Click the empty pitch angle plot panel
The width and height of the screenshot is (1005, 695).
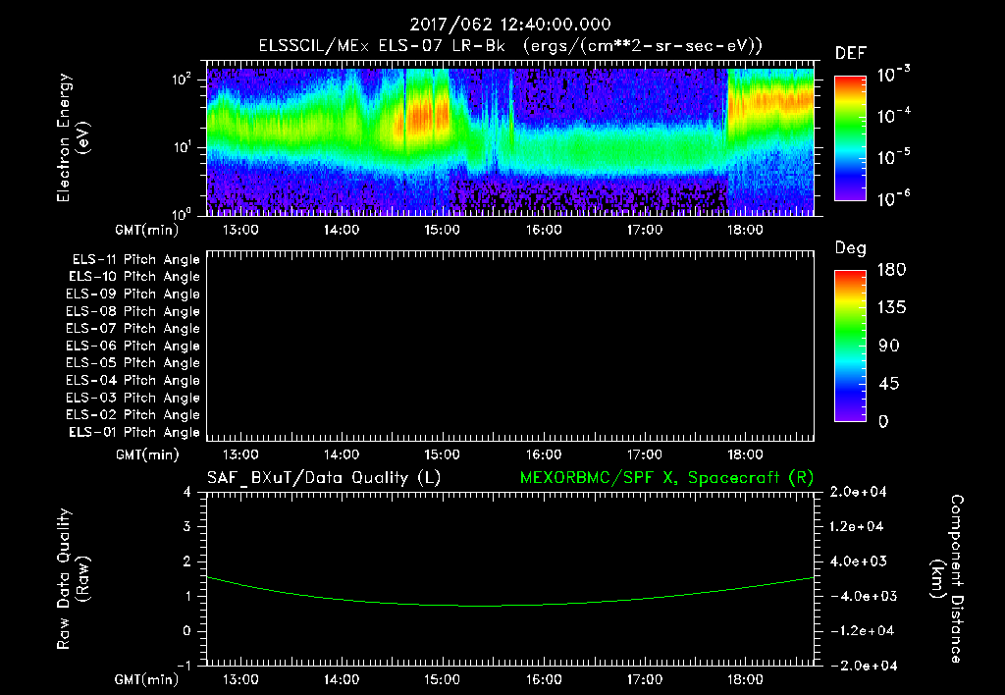click(510, 347)
